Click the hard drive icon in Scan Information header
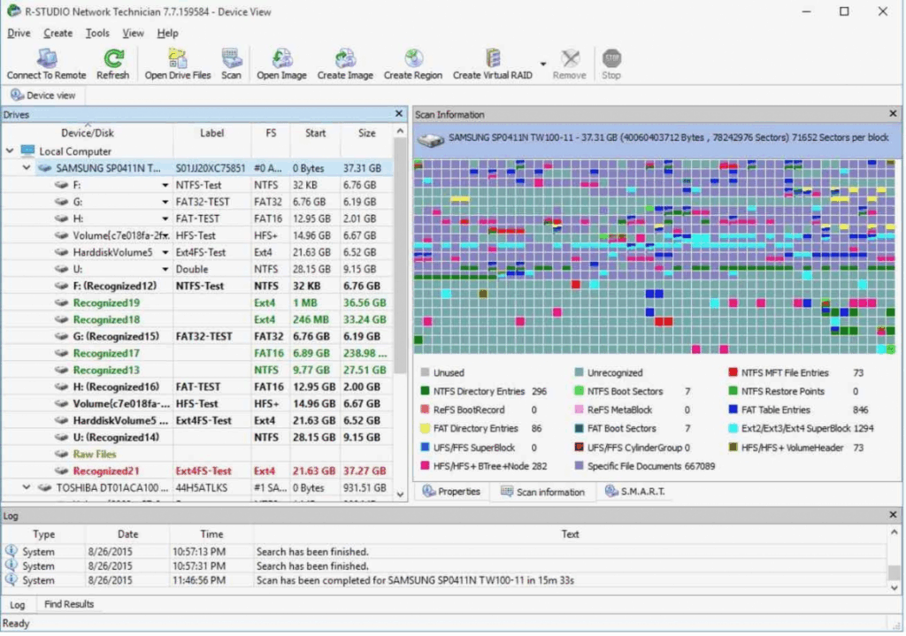 pos(431,139)
